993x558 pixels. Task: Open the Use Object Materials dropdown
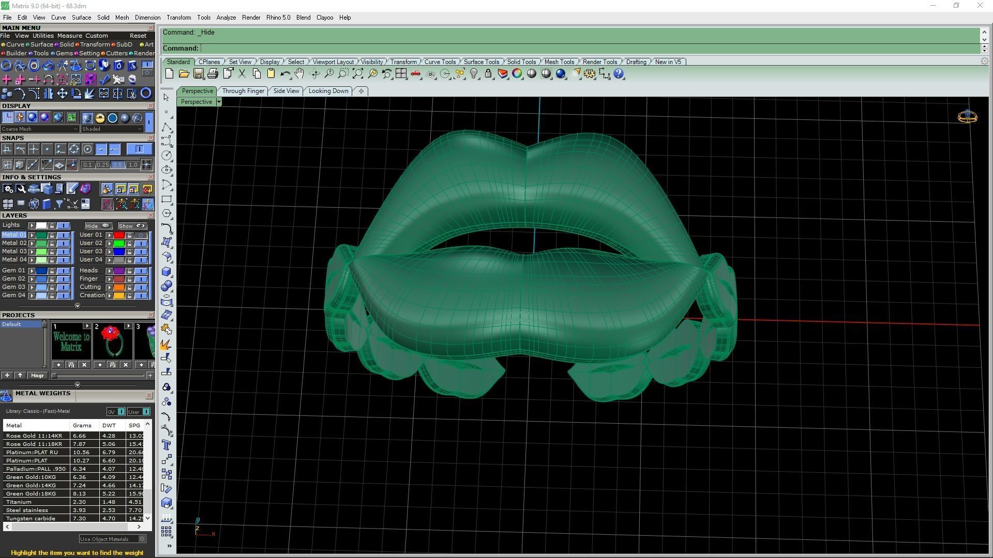pyautogui.click(x=112, y=539)
